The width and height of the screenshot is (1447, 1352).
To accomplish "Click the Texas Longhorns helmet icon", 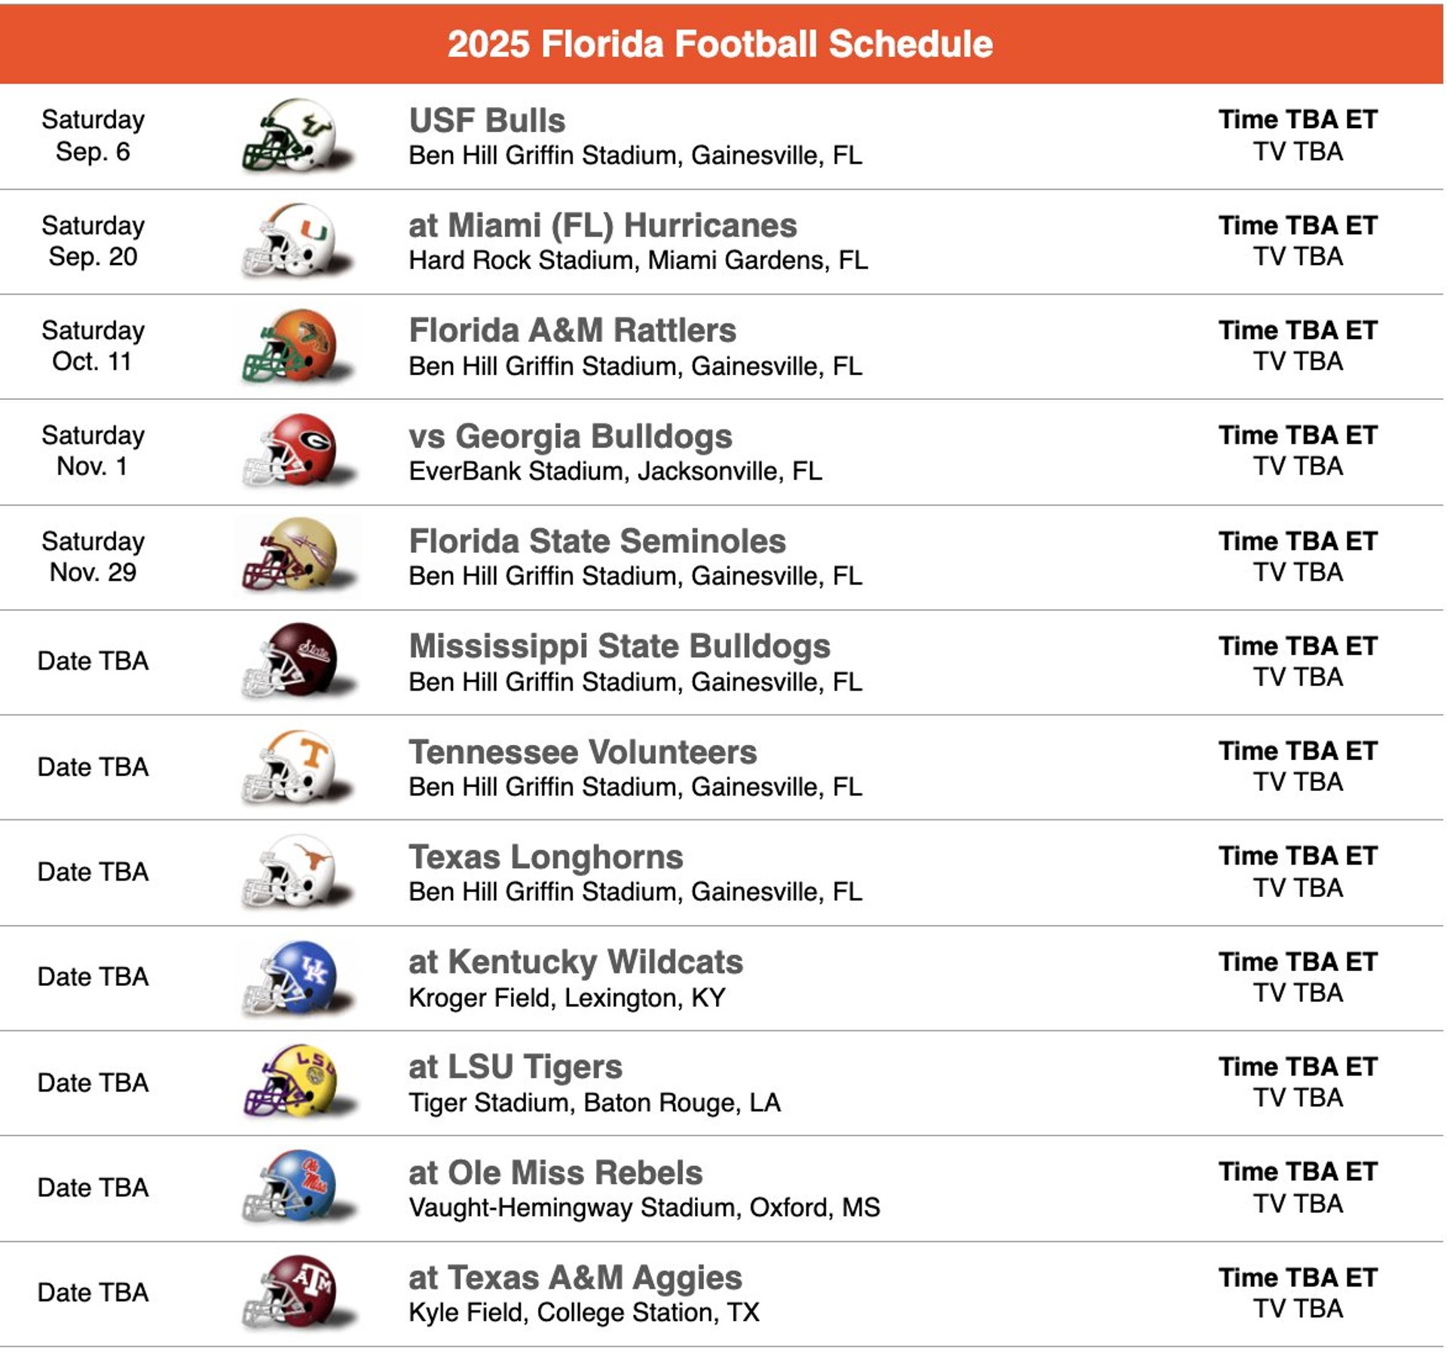I will (297, 871).
